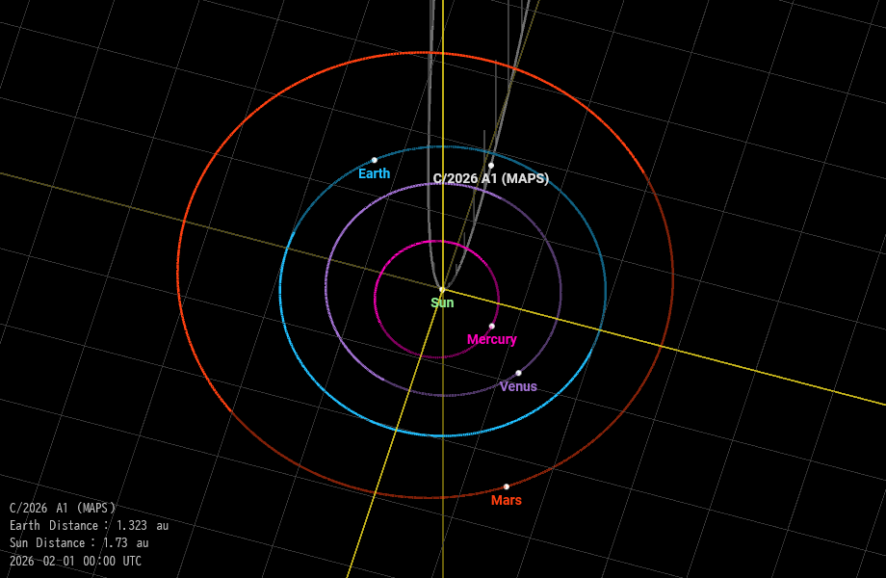886x578 pixels.
Task: Click the red Mars label
Action: [507, 501]
